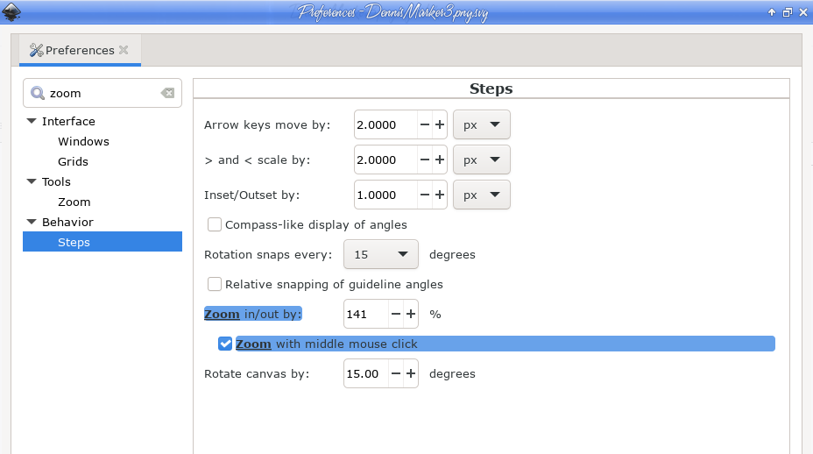813x454 pixels.
Task: Decrease scale by value with minus
Action: pos(425,160)
